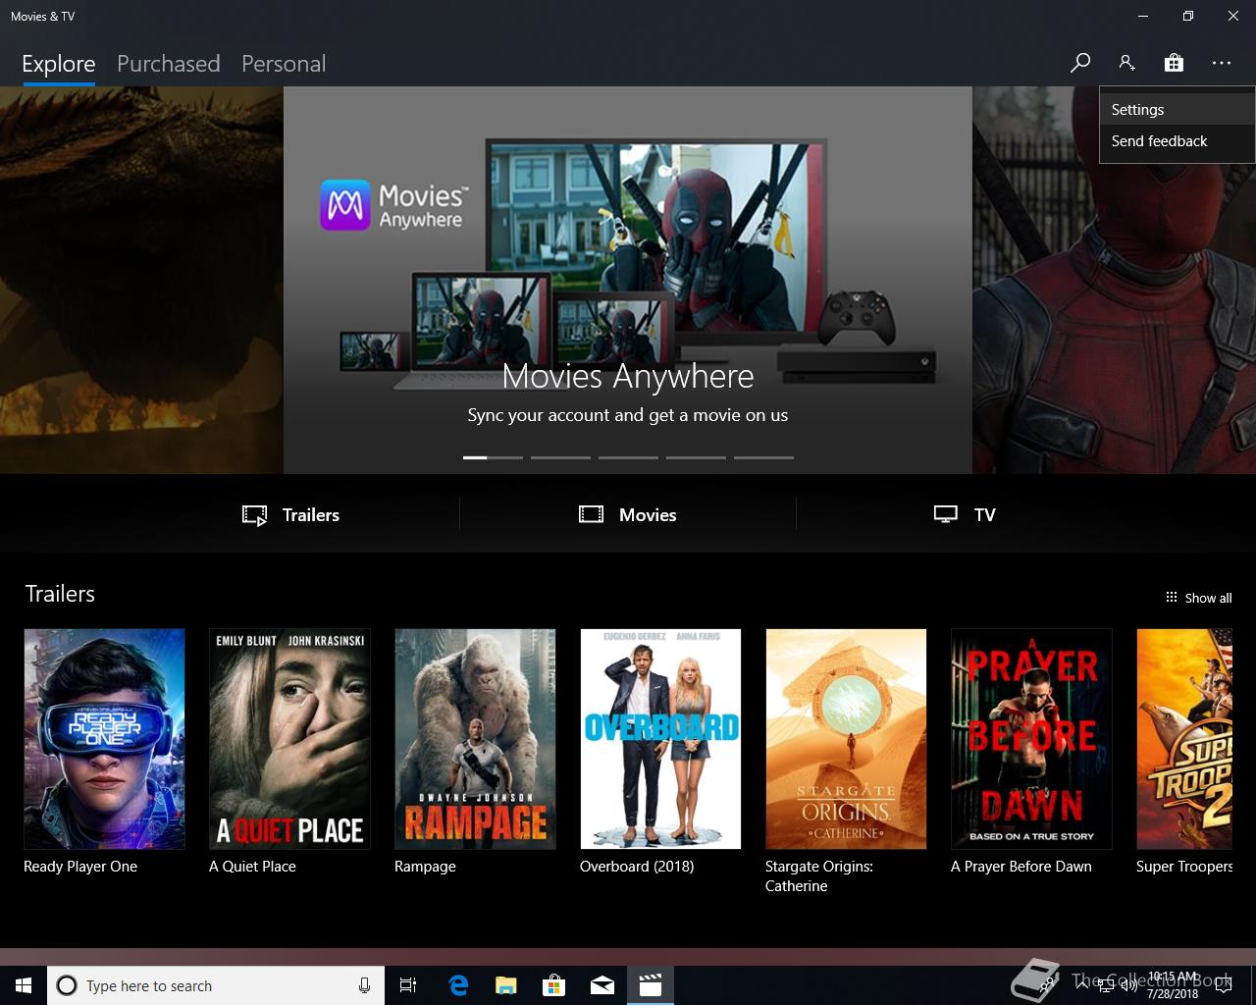Open the Windows Start menu
The width and height of the screenshot is (1256, 1005).
coord(24,985)
